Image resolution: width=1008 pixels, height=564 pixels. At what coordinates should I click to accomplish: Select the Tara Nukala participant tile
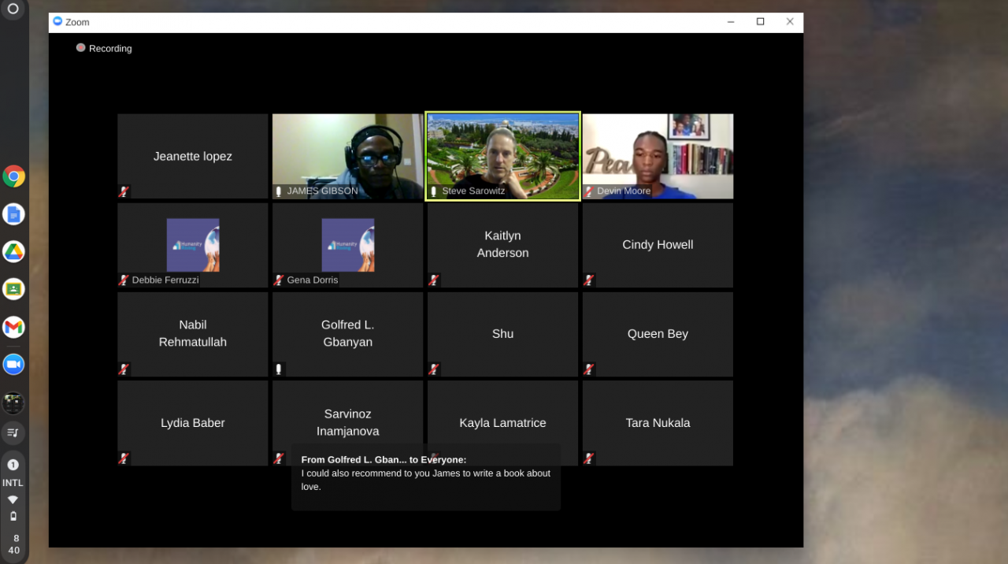point(658,423)
